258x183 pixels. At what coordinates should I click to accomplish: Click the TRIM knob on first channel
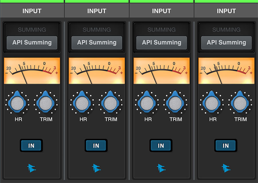click(46, 103)
